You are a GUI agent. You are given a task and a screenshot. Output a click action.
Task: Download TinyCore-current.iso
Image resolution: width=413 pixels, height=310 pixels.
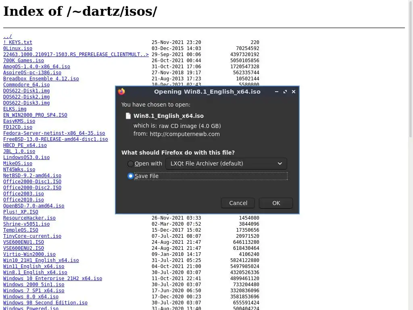[x=32, y=237]
